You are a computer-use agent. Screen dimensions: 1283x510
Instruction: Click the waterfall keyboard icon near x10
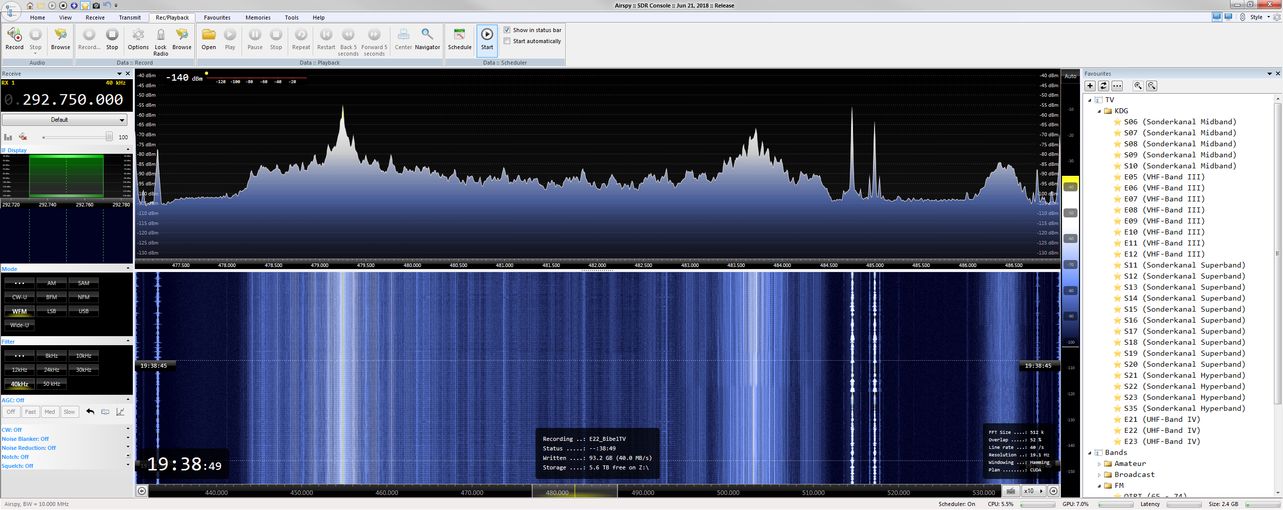click(x=1011, y=491)
